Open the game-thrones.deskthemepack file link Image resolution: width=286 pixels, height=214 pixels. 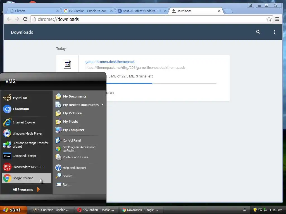(x=110, y=62)
